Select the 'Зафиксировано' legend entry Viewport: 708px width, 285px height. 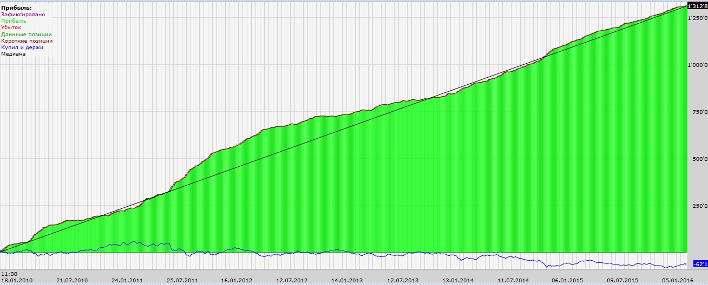pos(23,15)
